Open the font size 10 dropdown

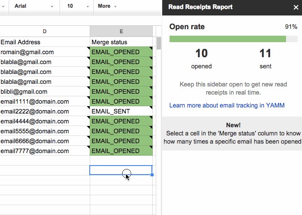click(x=75, y=6)
